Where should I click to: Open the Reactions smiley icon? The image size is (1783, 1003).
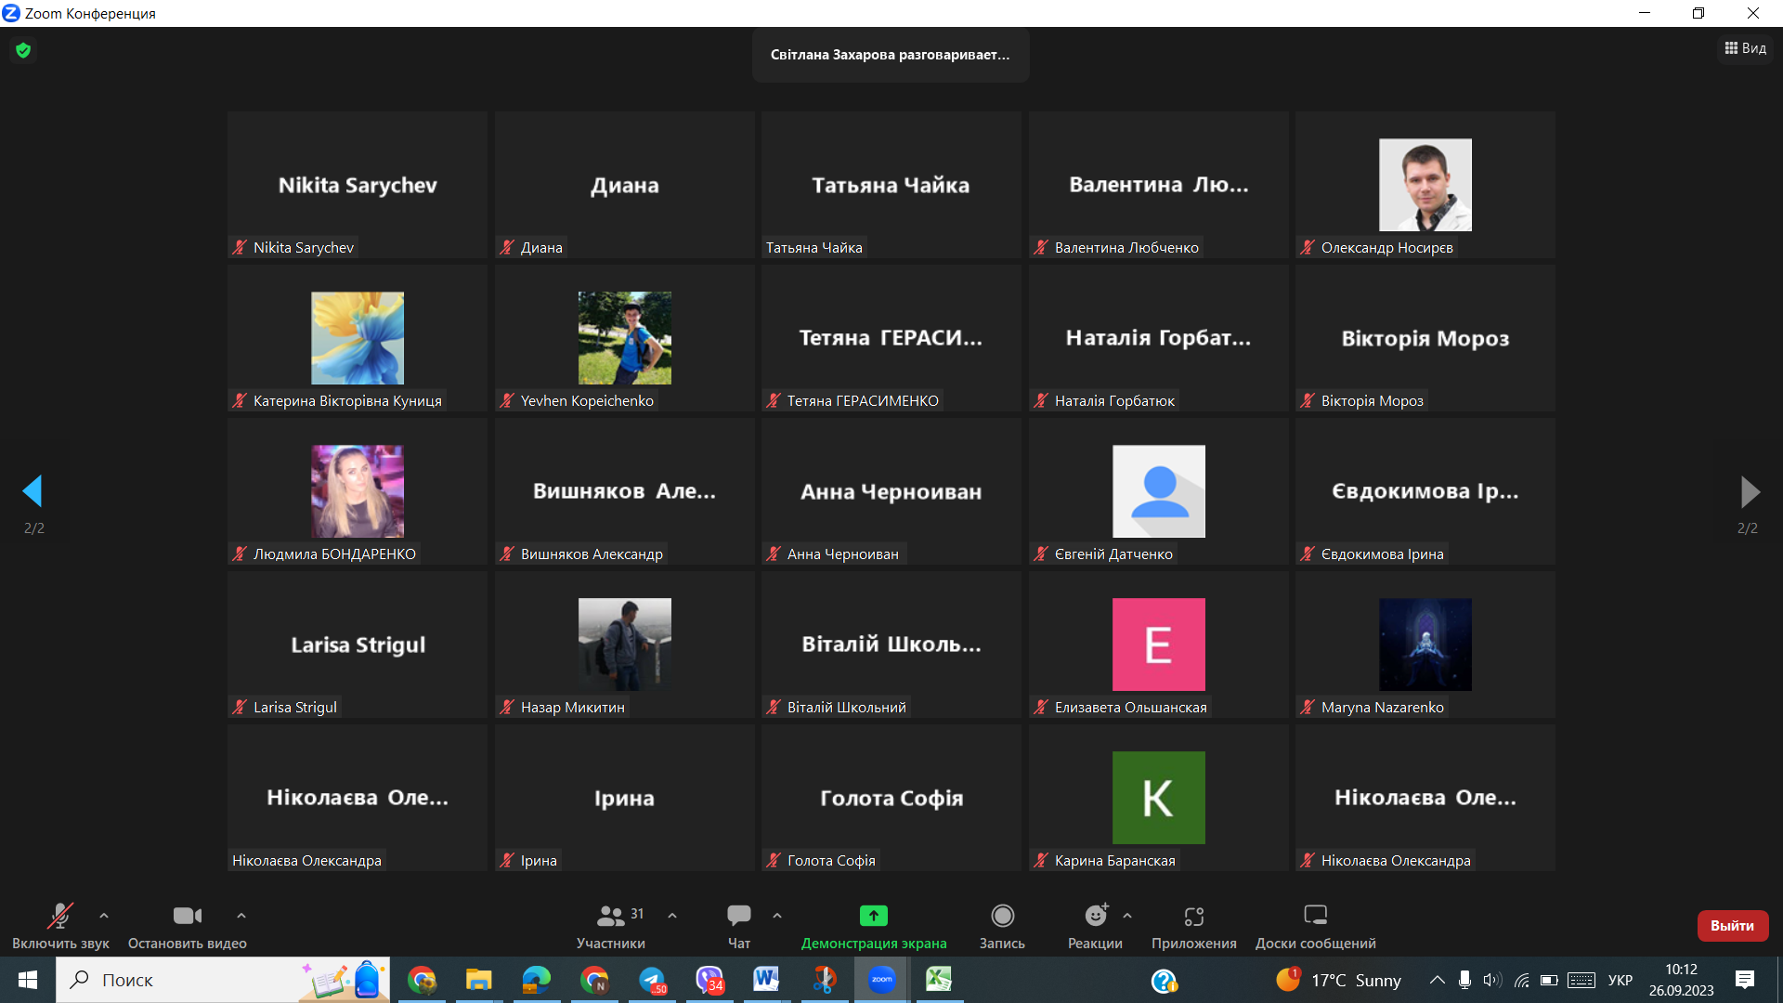(x=1096, y=916)
